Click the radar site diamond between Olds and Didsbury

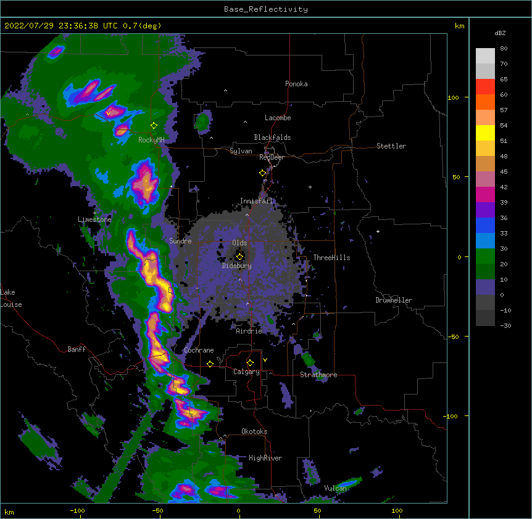(x=239, y=257)
